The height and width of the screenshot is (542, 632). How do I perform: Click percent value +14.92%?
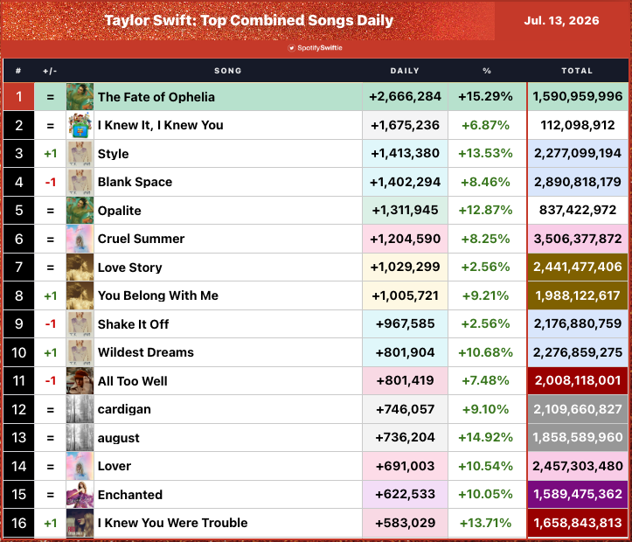486,438
